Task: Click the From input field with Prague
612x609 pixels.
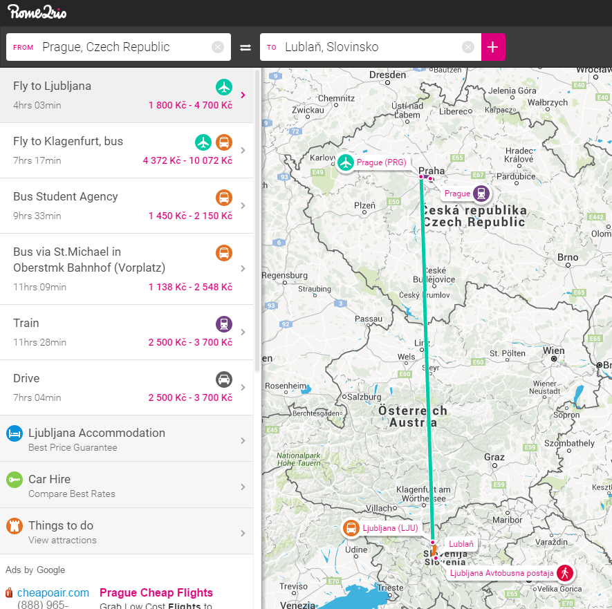Action: click(124, 47)
